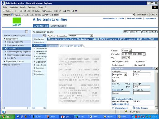
Task: Click the Aktuelles button
Action: 135,32
